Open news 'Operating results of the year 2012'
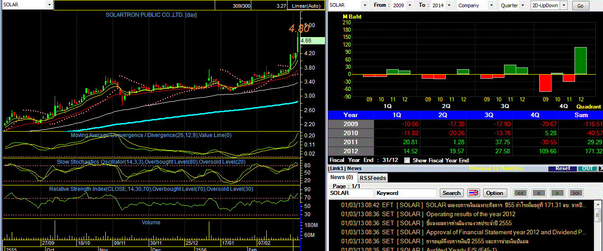Screen dimensions: 603x251 471,214
